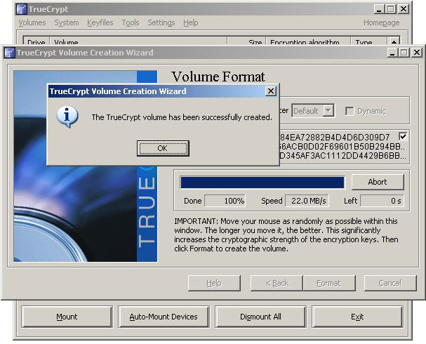This screenshot has width=426, height=344.
Task: Expand the Cluster Default dropdown
Action: [328, 111]
